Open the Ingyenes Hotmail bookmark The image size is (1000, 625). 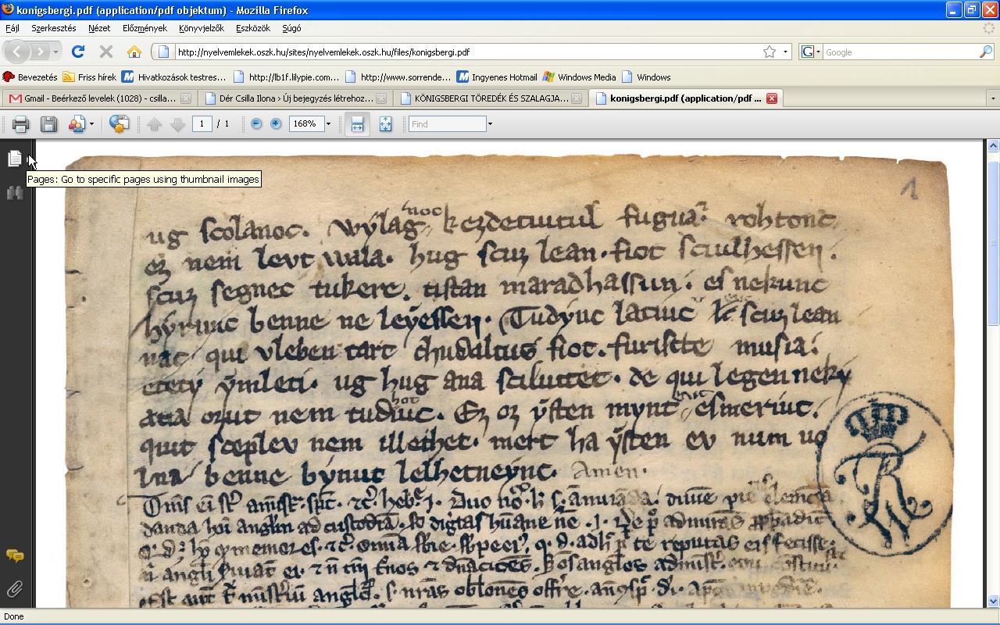pyautogui.click(x=498, y=77)
